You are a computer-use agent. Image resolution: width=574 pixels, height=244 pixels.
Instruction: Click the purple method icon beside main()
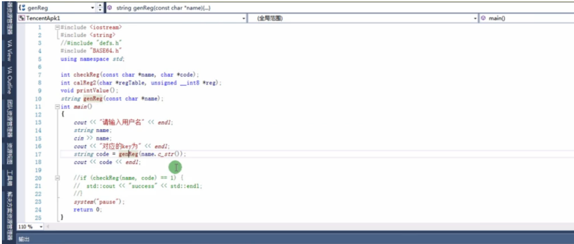click(x=484, y=18)
